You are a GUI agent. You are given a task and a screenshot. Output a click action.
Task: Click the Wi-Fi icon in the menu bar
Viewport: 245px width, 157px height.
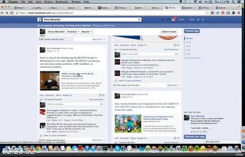[195, 2]
